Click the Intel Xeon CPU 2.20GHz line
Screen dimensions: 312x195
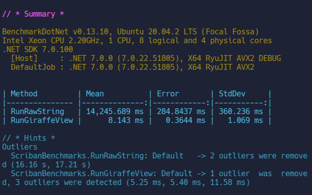click(137, 40)
